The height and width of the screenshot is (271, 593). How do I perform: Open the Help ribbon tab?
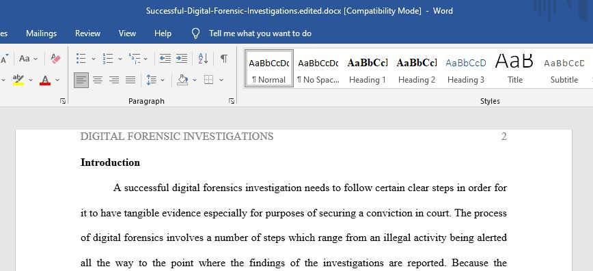click(163, 33)
